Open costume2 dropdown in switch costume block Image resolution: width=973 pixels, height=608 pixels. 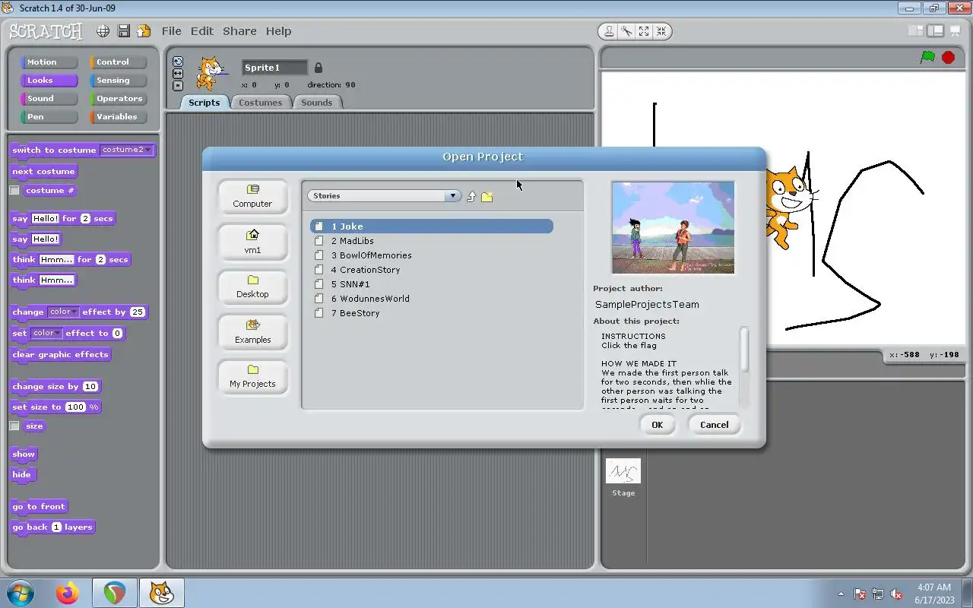(126, 150)
